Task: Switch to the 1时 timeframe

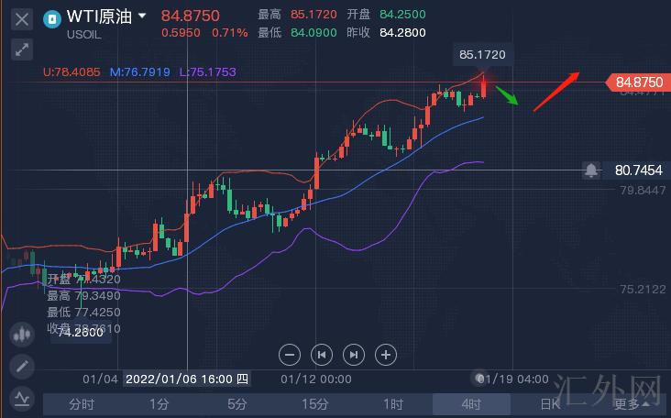Action: pos(393,404)
